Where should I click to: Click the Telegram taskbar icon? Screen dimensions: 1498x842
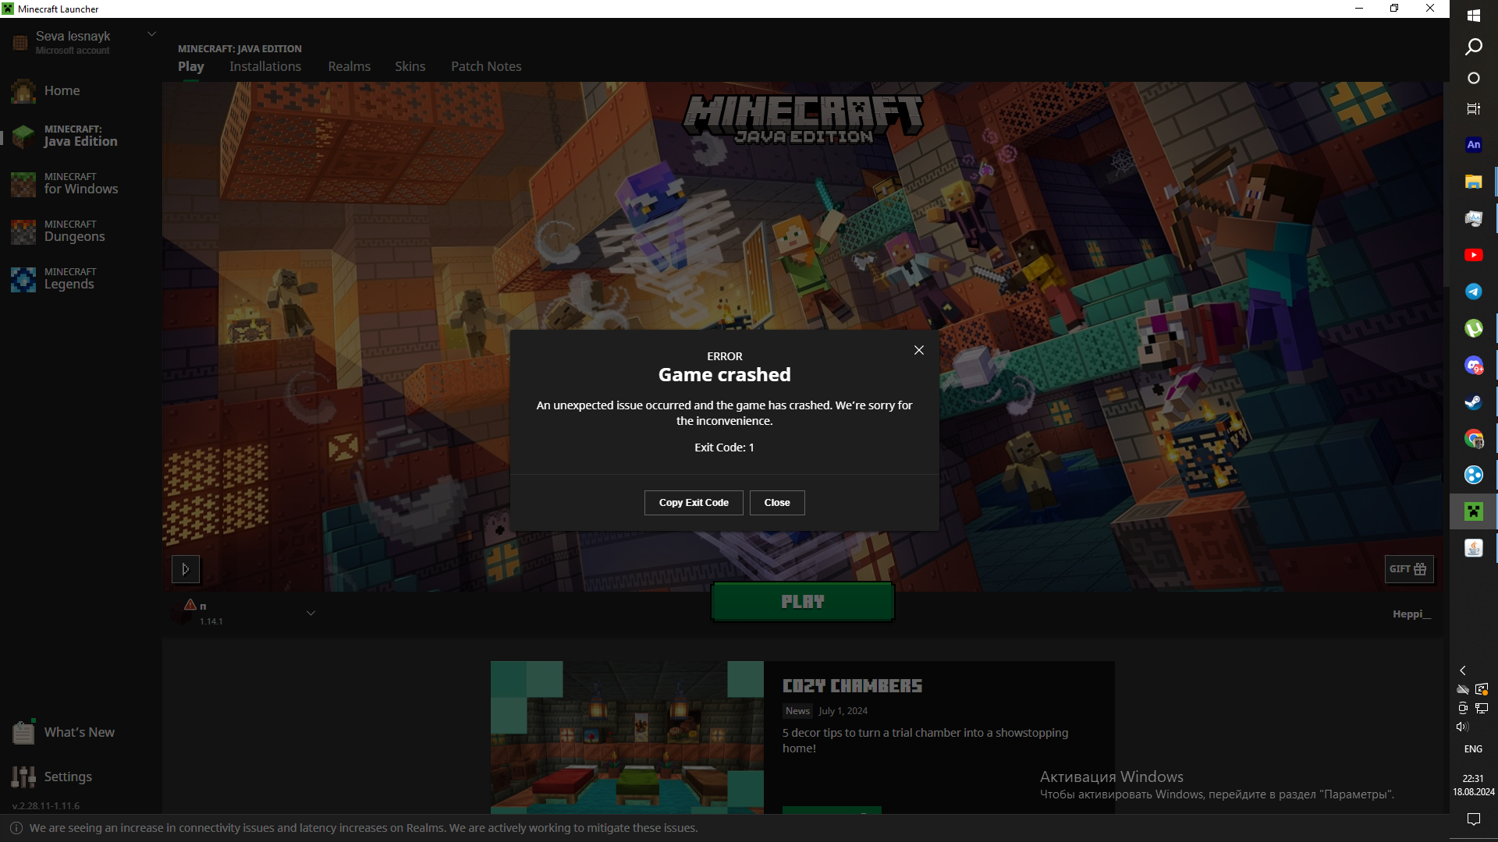click(x=1473, y=292)
